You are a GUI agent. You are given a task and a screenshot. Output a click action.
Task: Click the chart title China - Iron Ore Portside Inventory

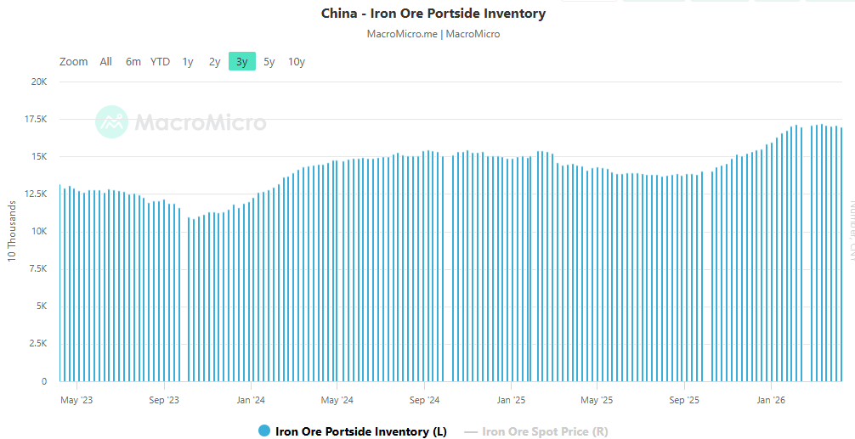(x=433, y=14)
